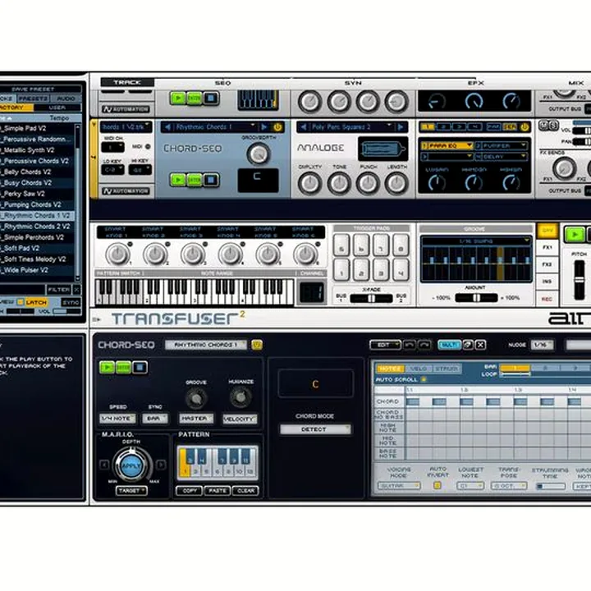This screenshot has width=591, height=591.
Task: Toggle the Latch button in the browser
Action: tap(36, 302)
